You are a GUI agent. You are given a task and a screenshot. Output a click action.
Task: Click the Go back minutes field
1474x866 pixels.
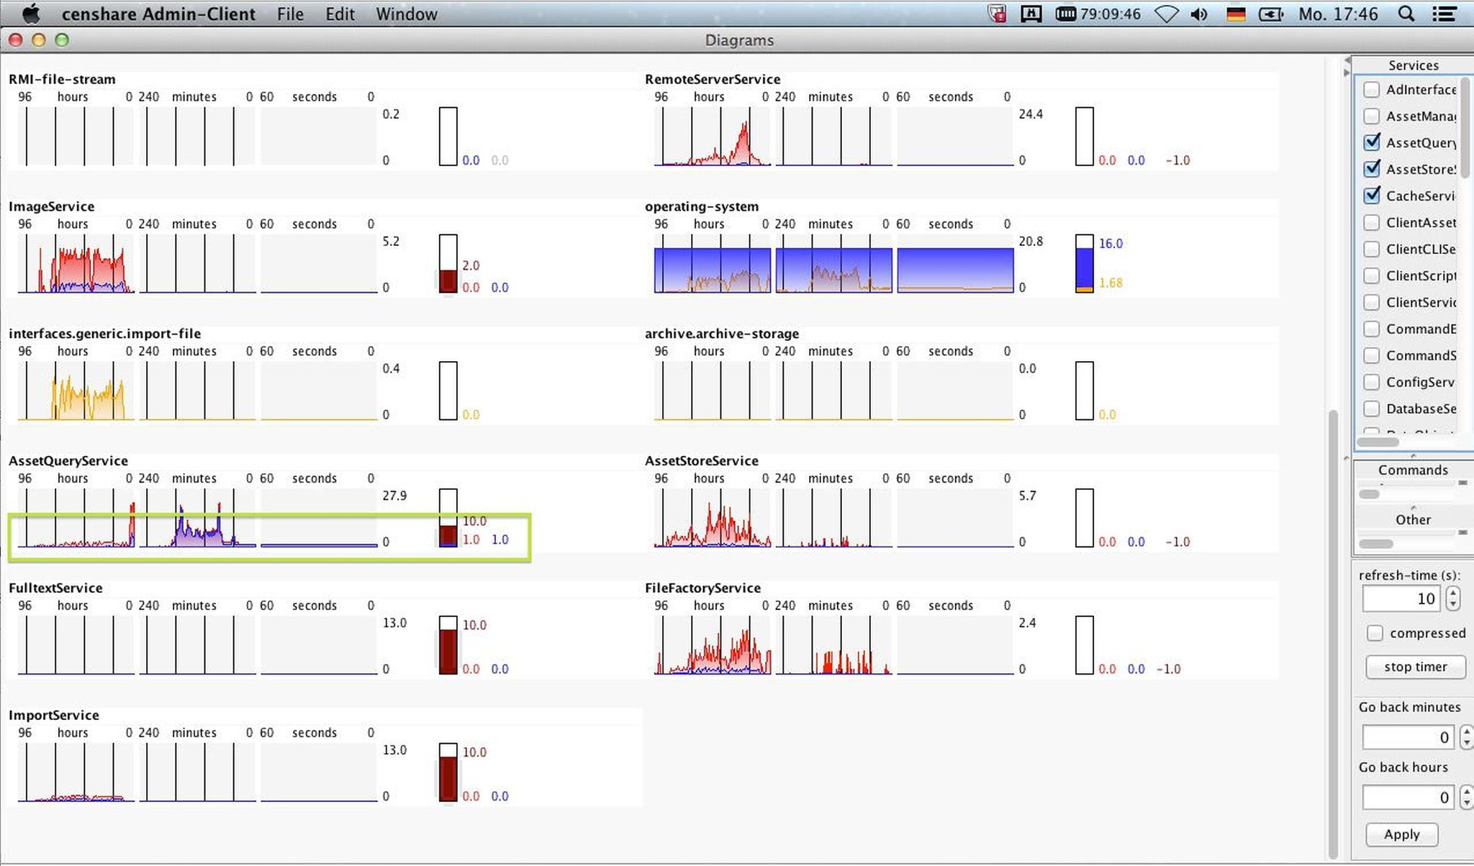pyautogui.click(x=1407, y=737)
